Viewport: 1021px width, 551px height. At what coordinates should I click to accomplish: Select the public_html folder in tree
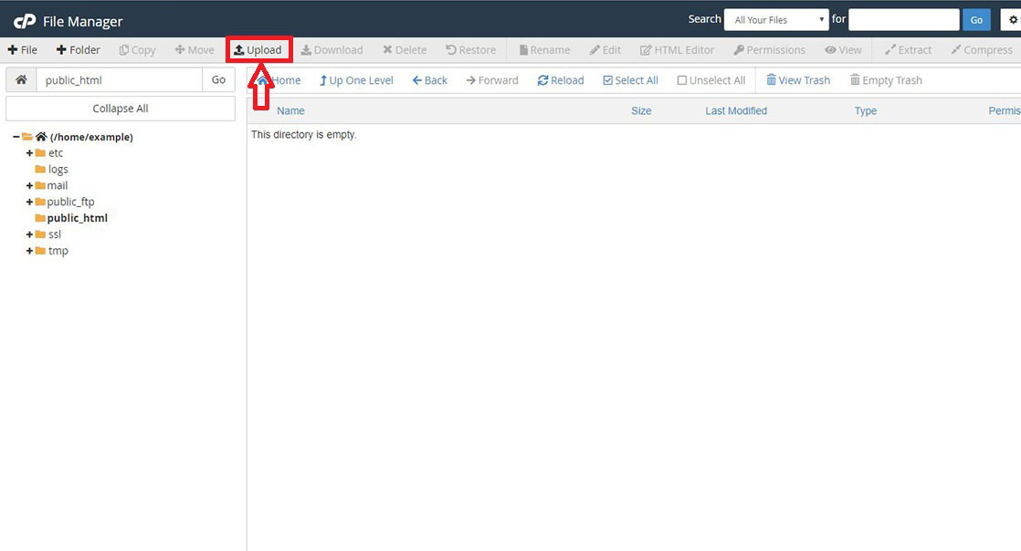78,218
